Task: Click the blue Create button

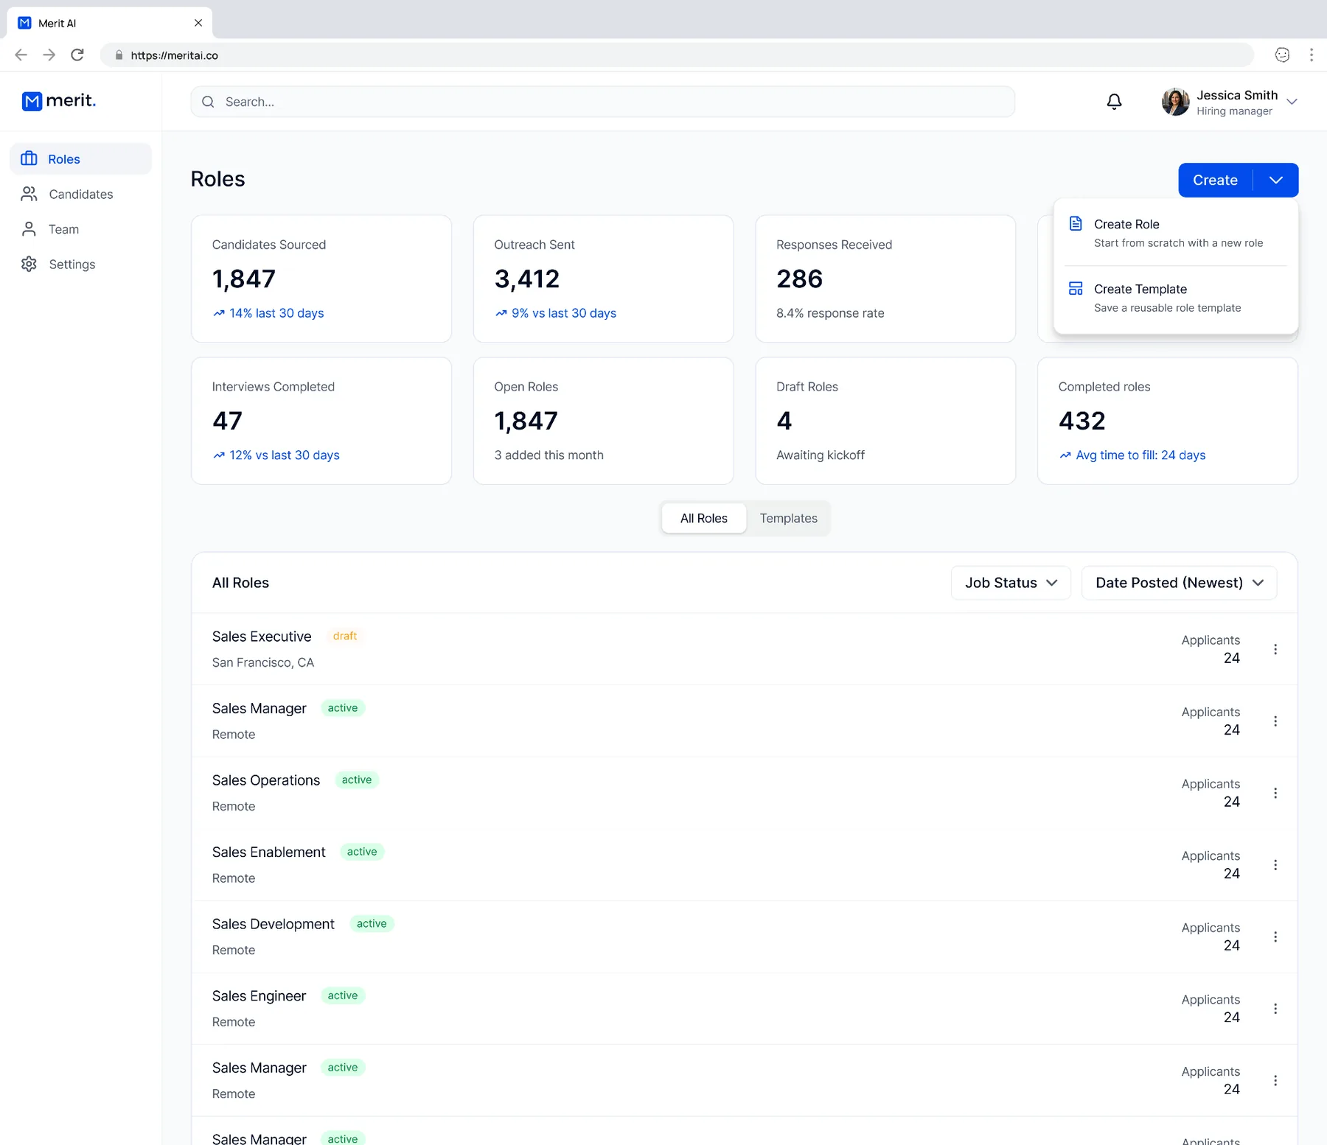Action: [x=1215, y=180]
